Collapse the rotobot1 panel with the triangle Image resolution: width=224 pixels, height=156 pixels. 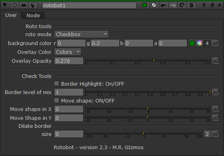5,5
